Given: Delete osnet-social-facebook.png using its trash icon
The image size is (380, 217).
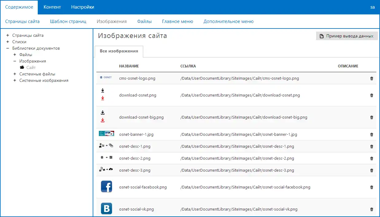Looking at the screenshot, I should click(x=372, y=187).
